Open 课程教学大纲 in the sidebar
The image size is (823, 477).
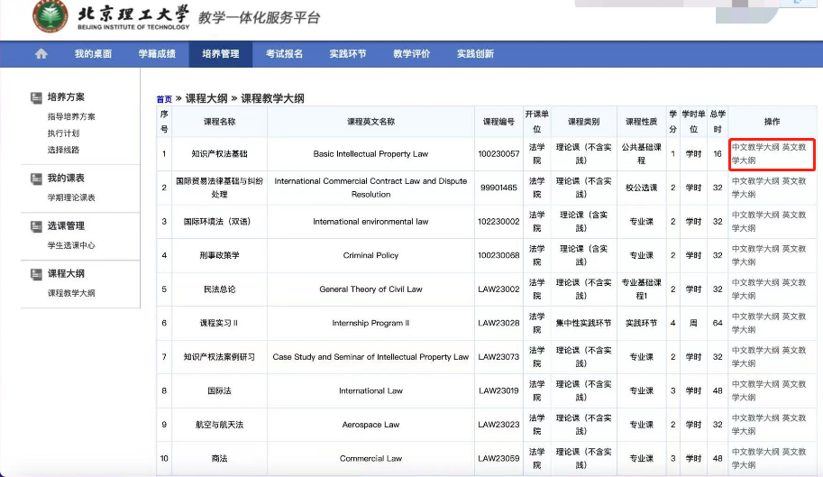click(71, 293)
